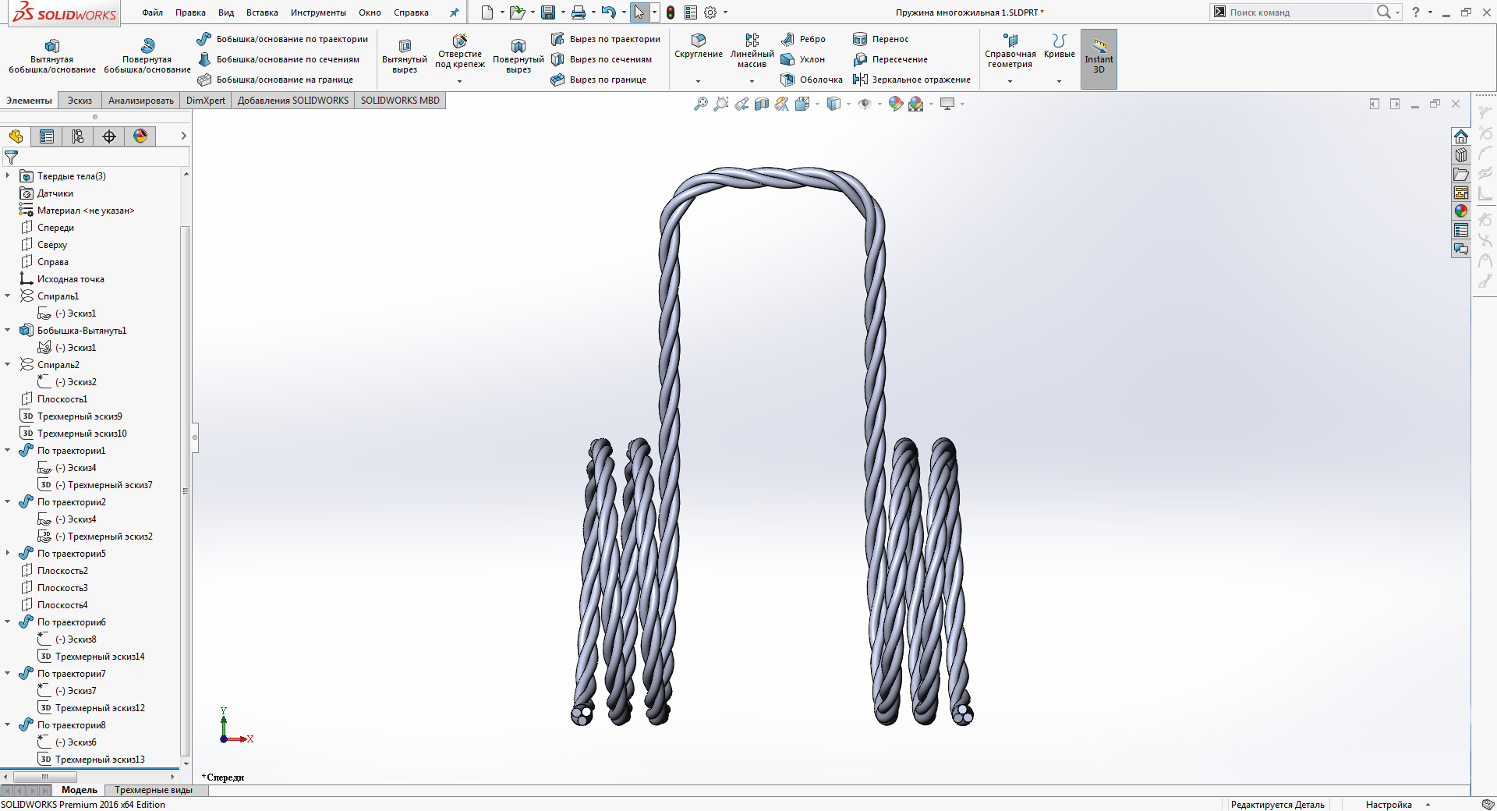Choose Вырез по сечениям lofted cut

601,59
